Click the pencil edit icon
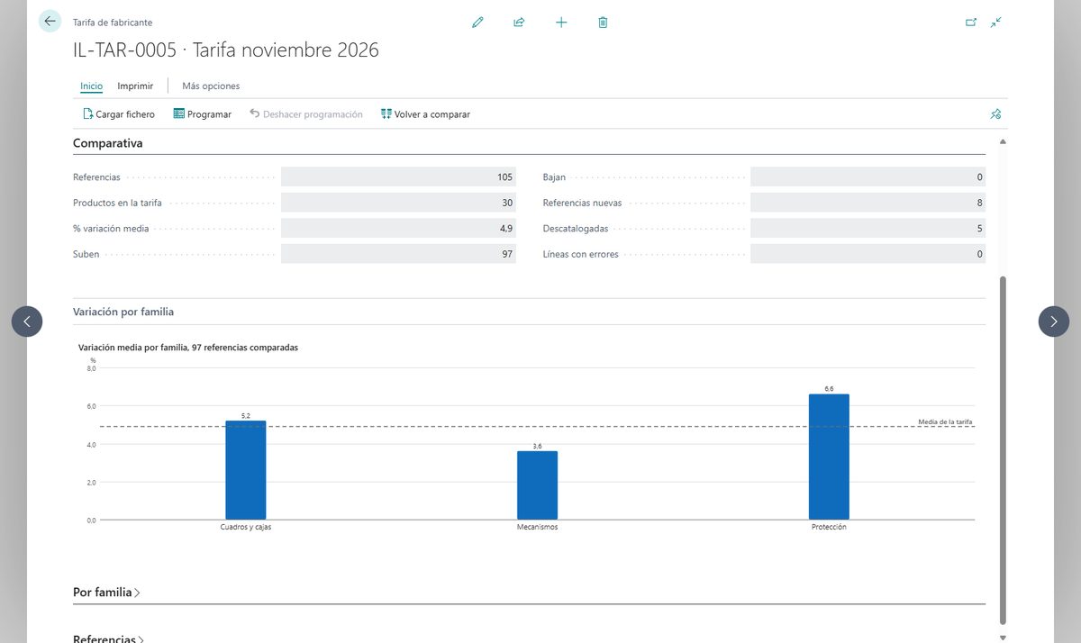Viewport: 1081px width, 643px height. click(x=477, y=23)
